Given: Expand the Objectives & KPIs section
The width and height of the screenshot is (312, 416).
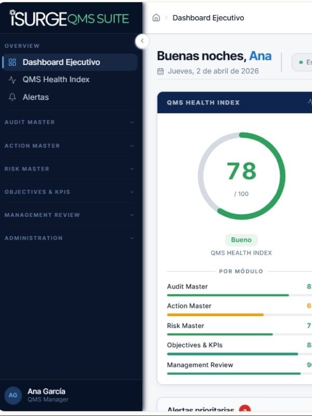Looking at the screenshot, I should tap(69, 192).
